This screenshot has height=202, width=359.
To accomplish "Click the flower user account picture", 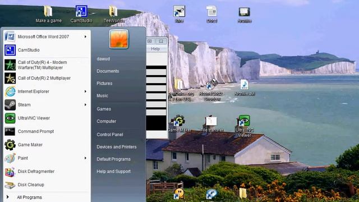I will click(x=118, y=39).
